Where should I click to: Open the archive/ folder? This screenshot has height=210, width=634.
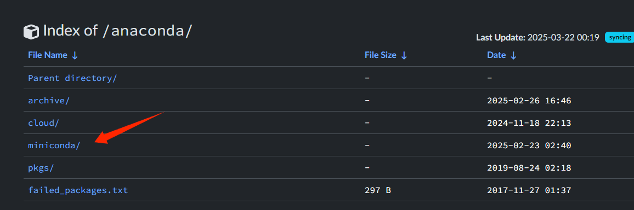[x=48, y=101]
